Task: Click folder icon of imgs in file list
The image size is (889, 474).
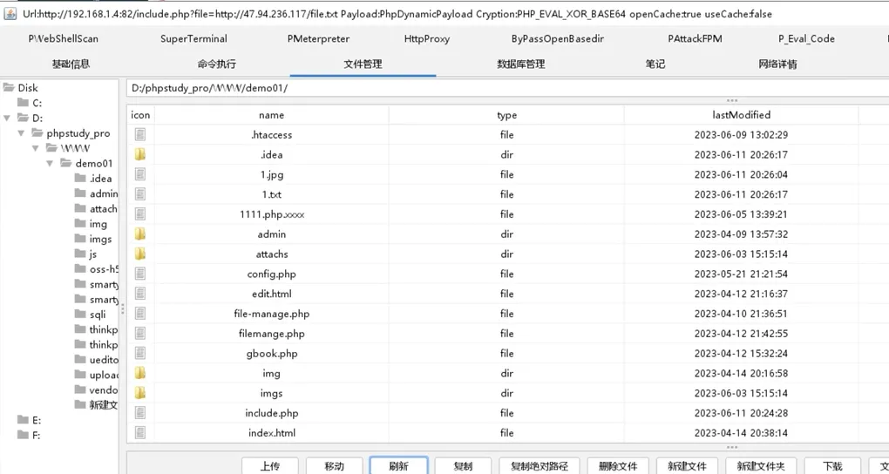Action: tap(139, 394)
